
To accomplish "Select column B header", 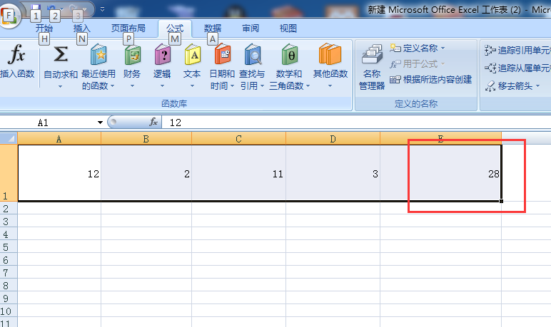I will point(146,139).
